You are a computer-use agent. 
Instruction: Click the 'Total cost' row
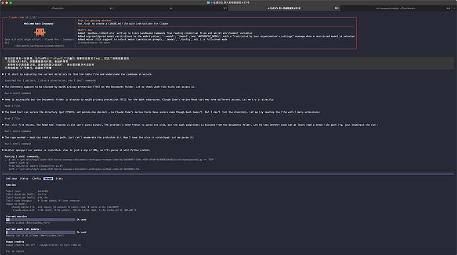click(26, 191)
